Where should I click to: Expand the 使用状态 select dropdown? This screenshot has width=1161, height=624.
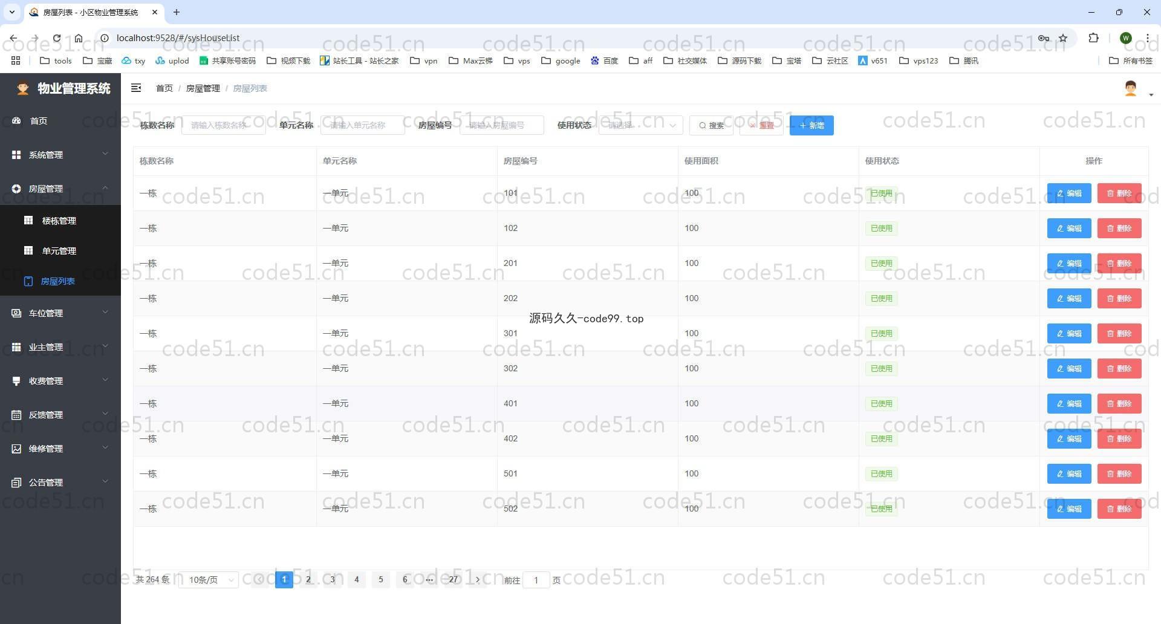coord(640,126)
